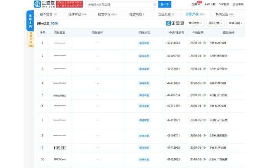The width and height of the screenshot is (269, 168).
Task: Click status badge for registration 47401750
Action: coord(144,56)
